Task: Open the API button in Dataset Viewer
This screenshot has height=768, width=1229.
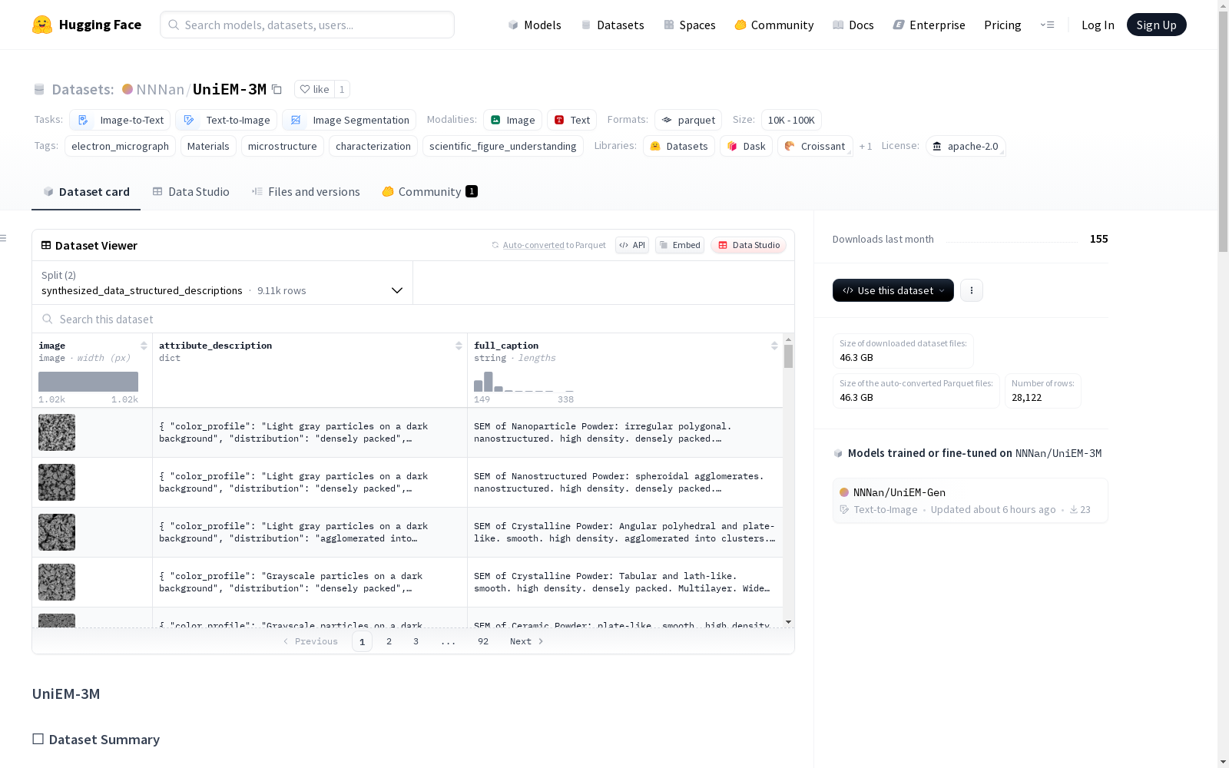Action: (632, 245)
